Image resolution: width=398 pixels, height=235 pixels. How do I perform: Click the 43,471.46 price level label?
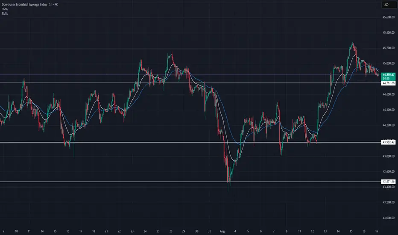pos(388,182)
